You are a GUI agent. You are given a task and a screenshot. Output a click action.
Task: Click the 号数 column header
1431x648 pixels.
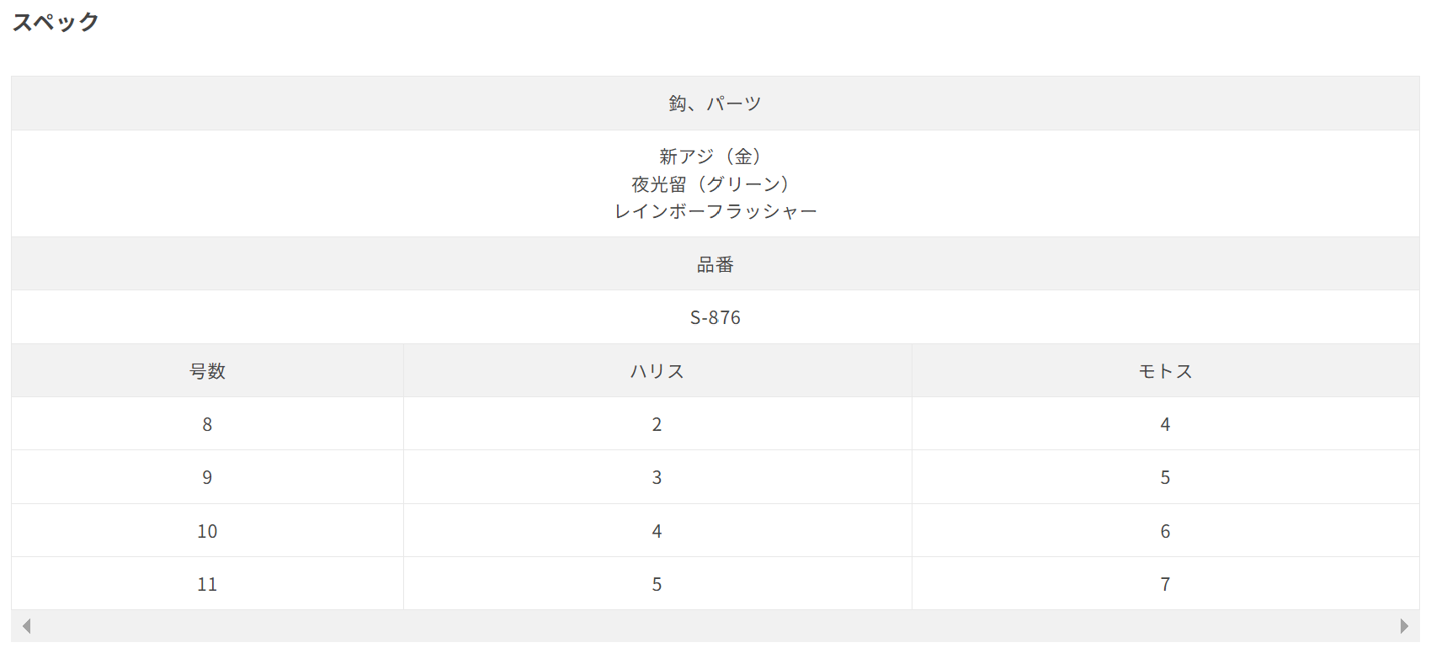(x=207, y=371)
